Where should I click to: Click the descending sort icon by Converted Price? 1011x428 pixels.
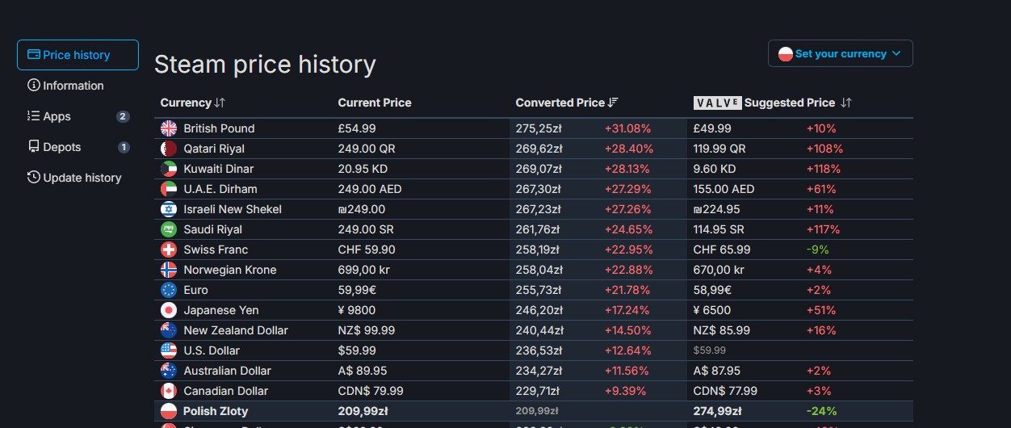click(x=613, y=103)
